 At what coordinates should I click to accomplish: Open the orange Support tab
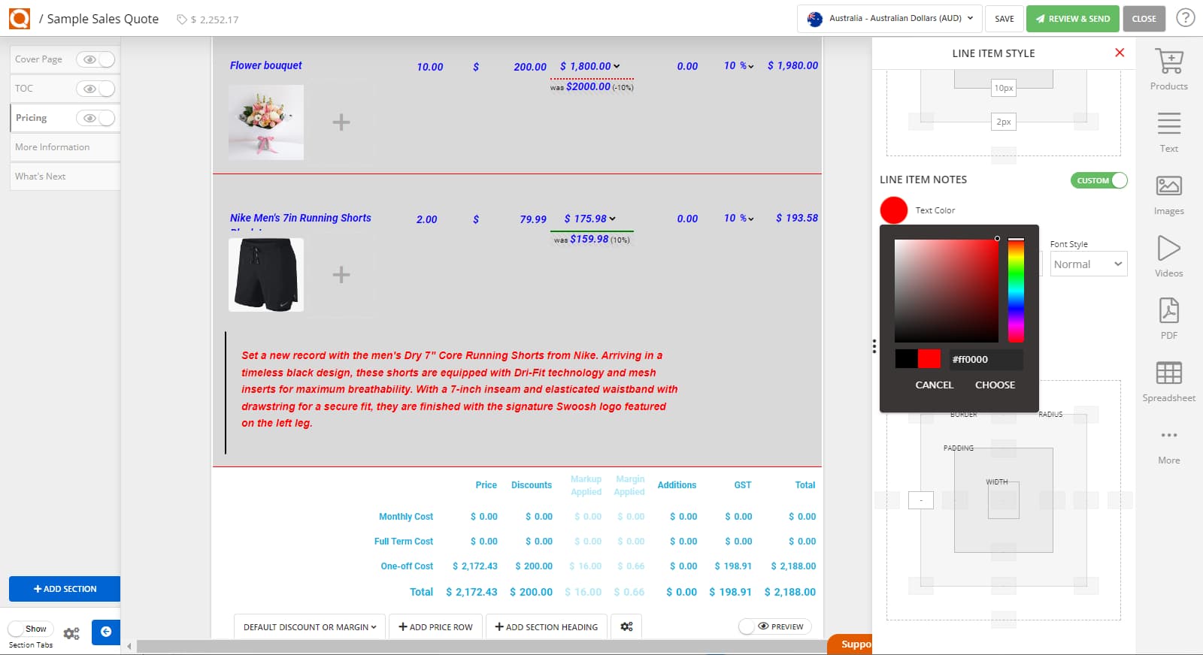[850, 644]
